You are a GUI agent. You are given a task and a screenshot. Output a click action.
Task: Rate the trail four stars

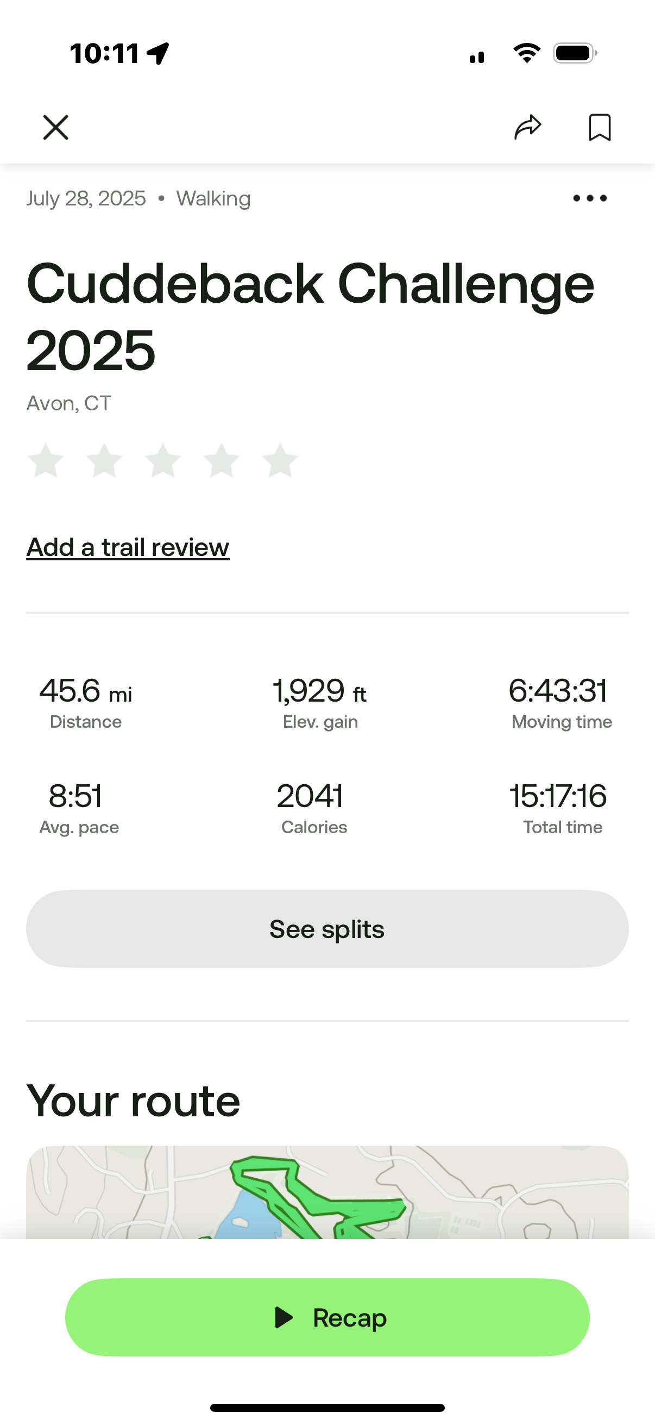(x=222, y=460)
